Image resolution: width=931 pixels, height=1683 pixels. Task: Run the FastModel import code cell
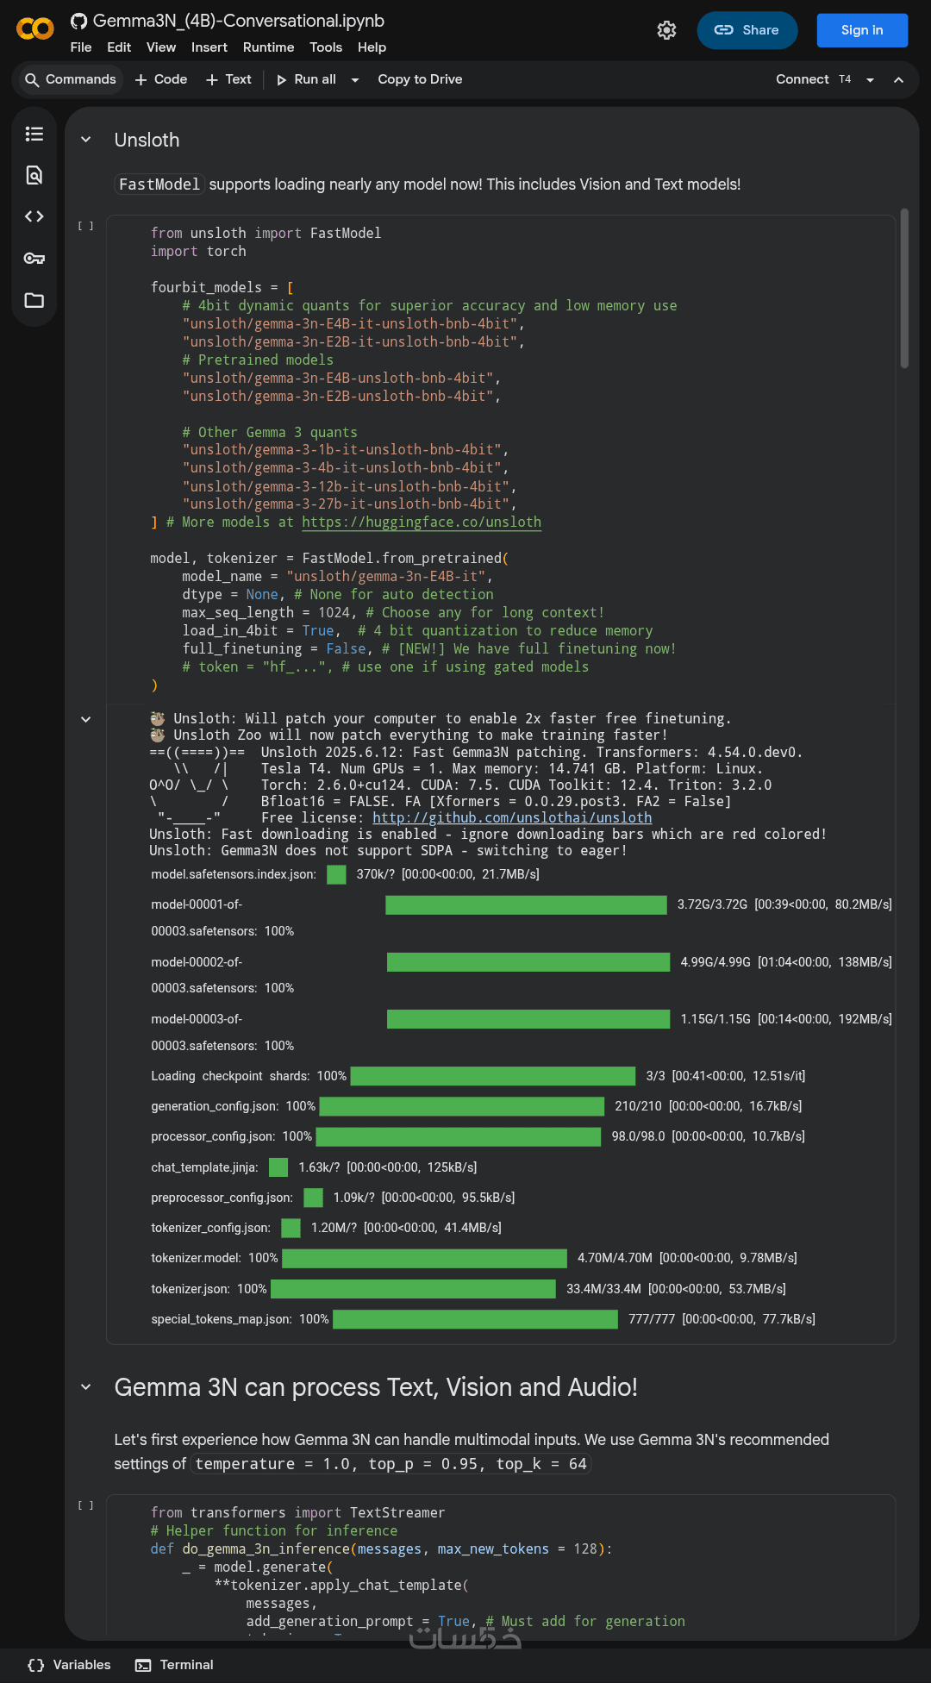pyautogui.click(x=85, y=226)
